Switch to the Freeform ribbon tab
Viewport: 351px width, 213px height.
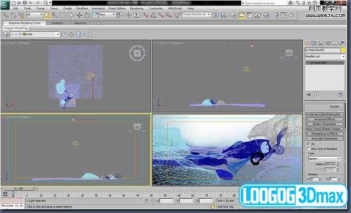click(x=57, y=23)
